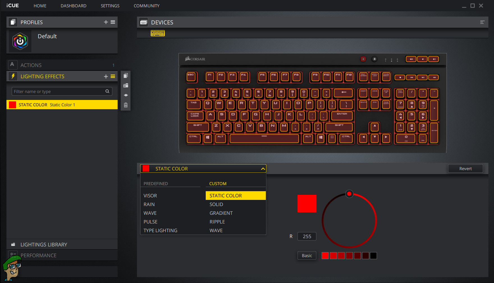Click the red swatch in effect dropdown header

point(146,168)
